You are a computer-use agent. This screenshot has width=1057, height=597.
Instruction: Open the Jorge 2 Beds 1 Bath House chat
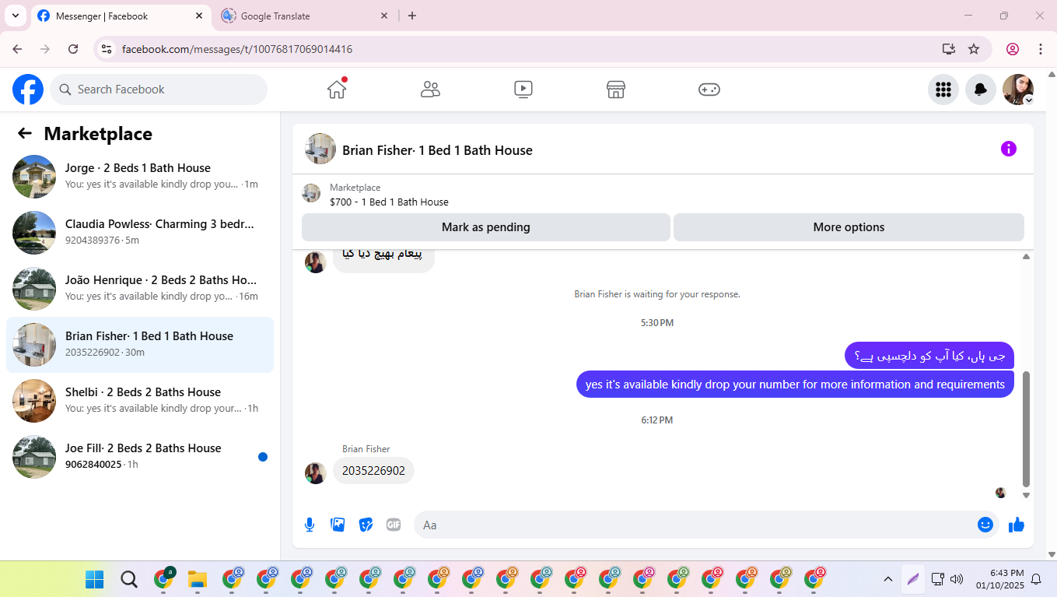(x=140, y=177)
